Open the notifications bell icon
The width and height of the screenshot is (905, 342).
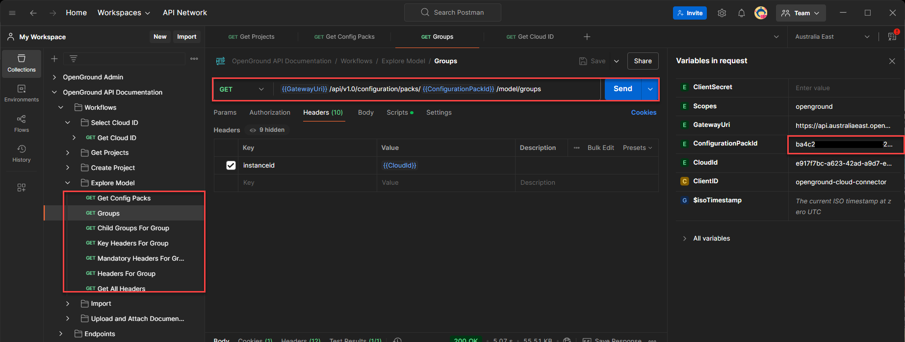tap(741, 13)
